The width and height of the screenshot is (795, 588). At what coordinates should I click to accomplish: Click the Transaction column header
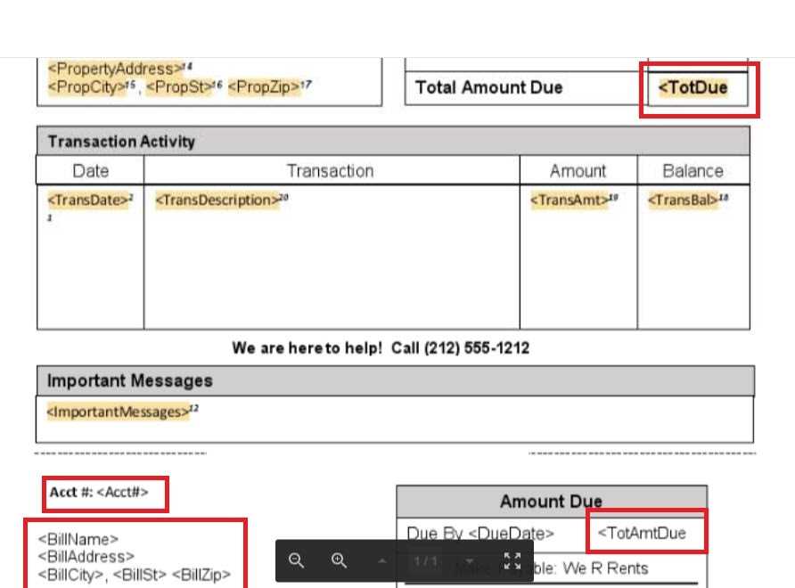(x=331, y=171)
